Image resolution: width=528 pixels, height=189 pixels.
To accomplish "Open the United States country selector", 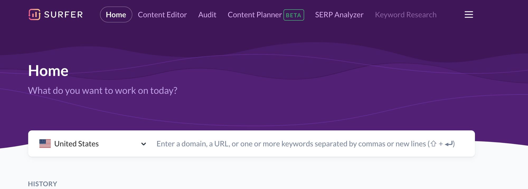I will pyautogui.click(x=77, y=144).
